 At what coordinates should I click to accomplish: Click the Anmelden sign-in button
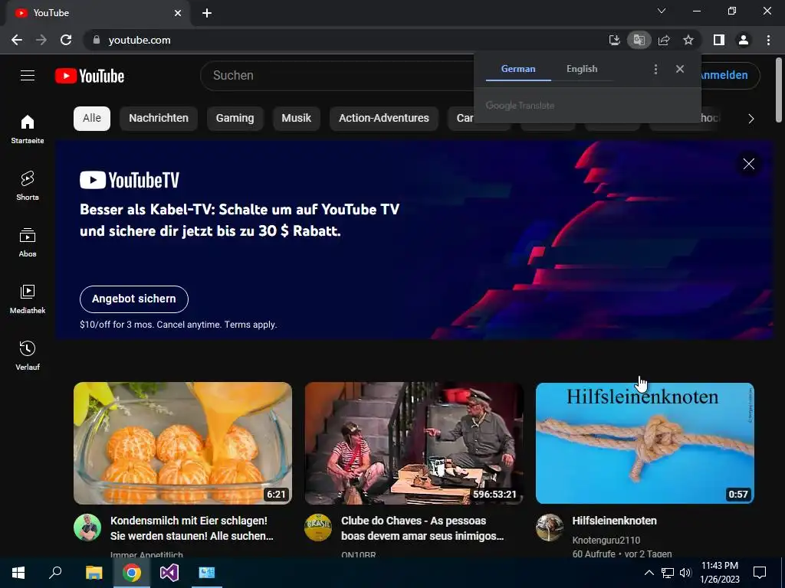730,76
